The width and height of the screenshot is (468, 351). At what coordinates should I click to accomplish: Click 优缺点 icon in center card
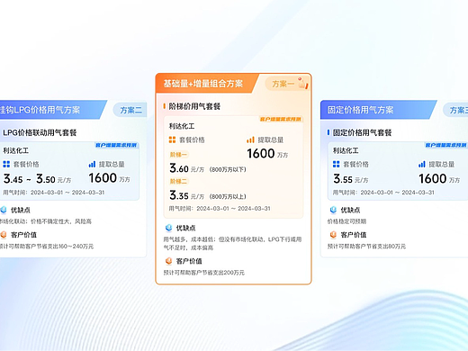[x=169, y=228]
